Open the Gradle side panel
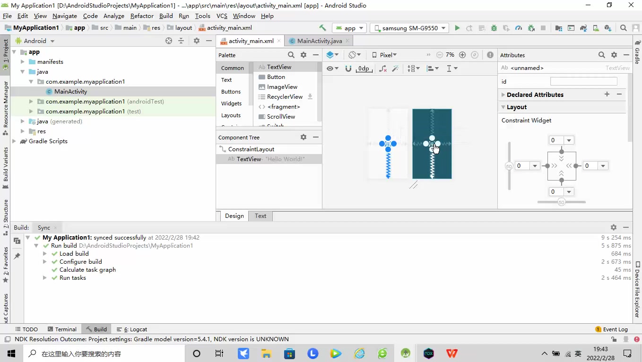 [637, 52]
